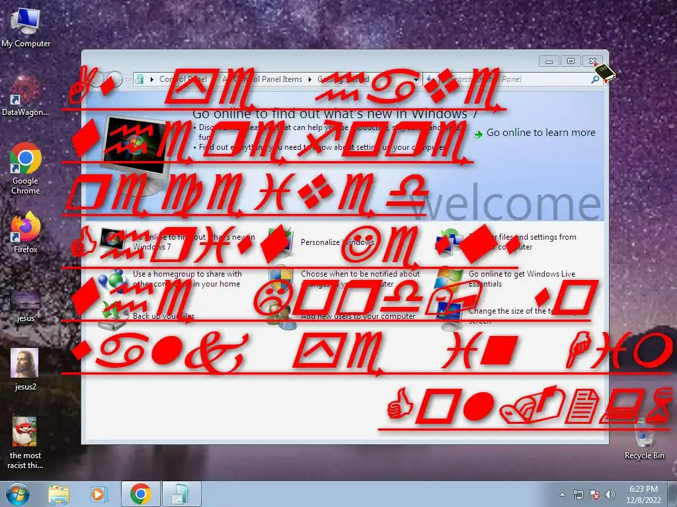Open the address bar history dropdown
The height and width of the screenshot is (507, 677).
coord(416,79)
